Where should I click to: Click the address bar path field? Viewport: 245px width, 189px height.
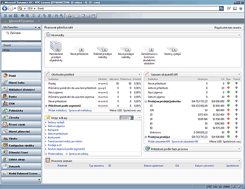point(119,8)
